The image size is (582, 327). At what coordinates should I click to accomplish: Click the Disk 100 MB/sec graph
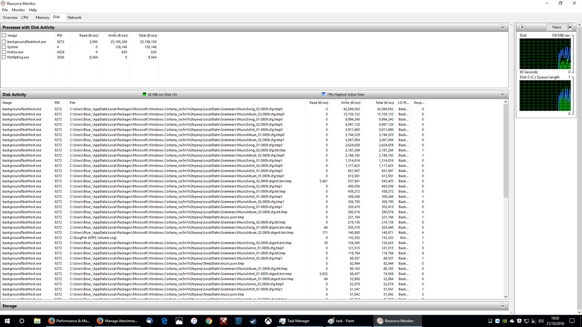[x=545, y=54]
